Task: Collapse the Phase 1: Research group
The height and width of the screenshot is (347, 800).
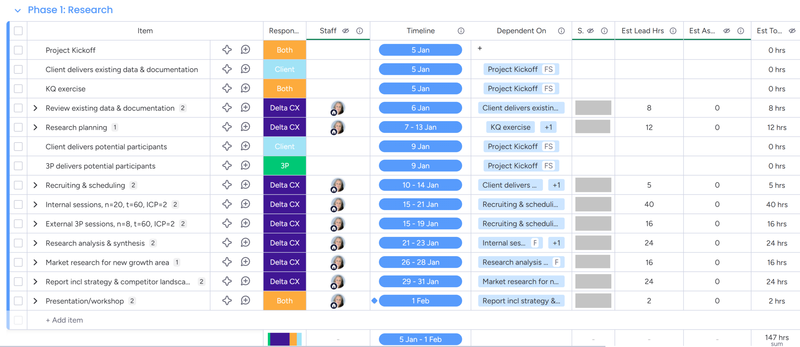Action: coord(18,10)
